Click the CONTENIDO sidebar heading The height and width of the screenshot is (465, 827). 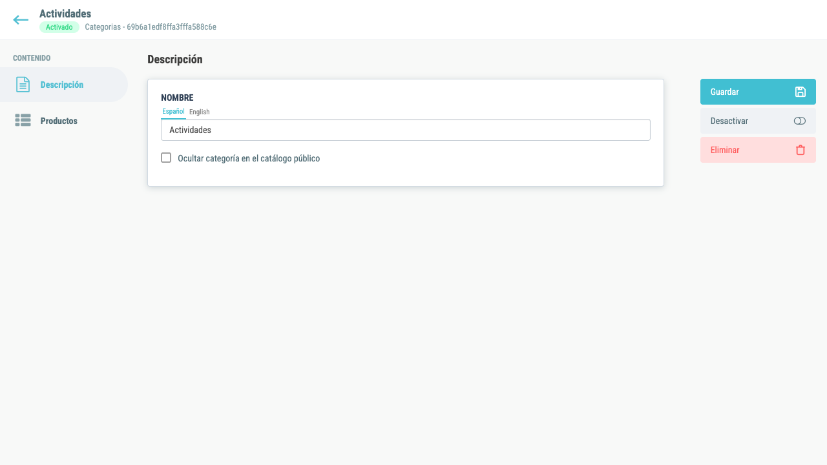(x=32, y=58)
